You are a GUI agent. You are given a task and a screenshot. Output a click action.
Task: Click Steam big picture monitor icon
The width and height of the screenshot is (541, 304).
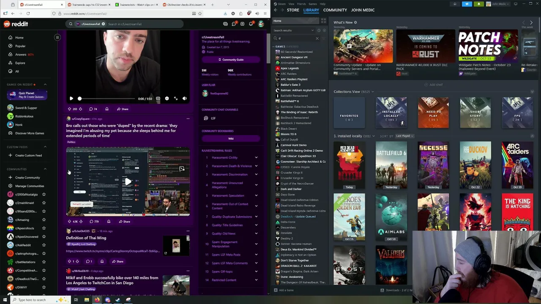515,4
